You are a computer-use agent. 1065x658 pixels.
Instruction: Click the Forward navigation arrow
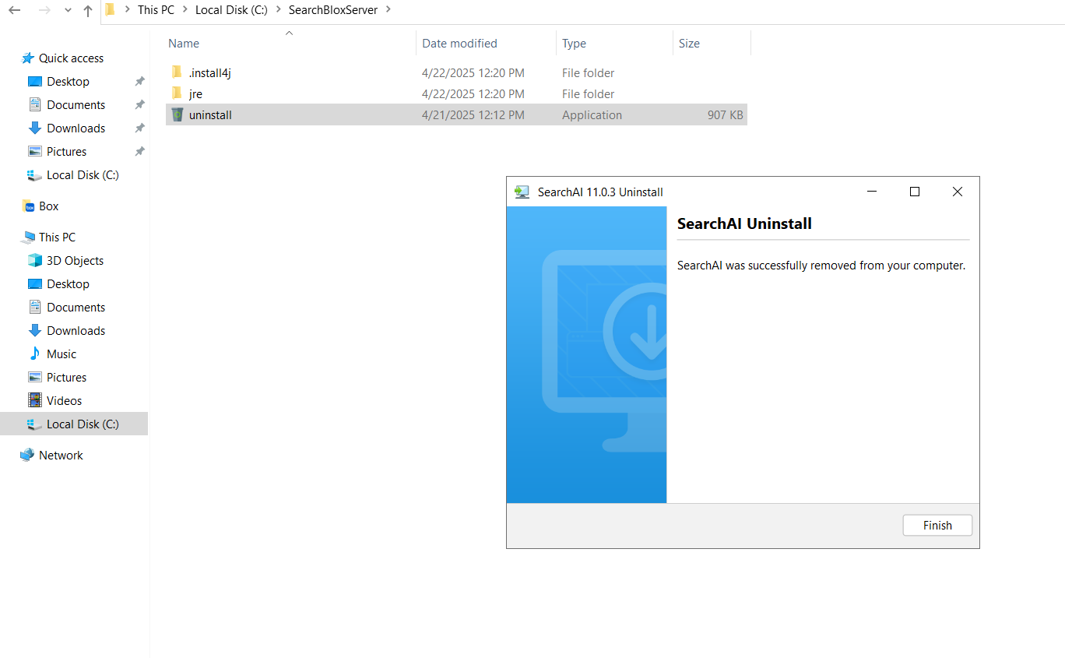[x=44, y=11]
